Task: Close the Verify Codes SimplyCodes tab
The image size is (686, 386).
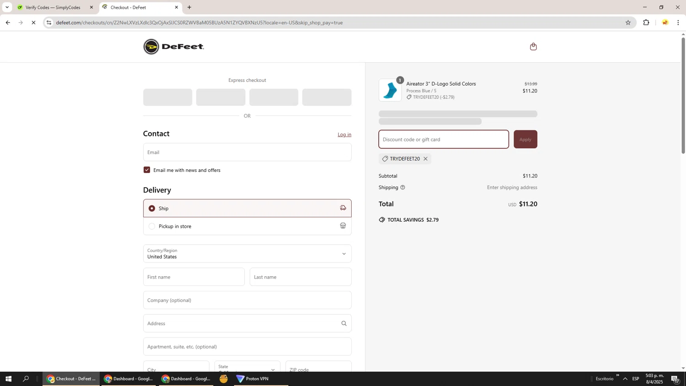Action: 91,7
